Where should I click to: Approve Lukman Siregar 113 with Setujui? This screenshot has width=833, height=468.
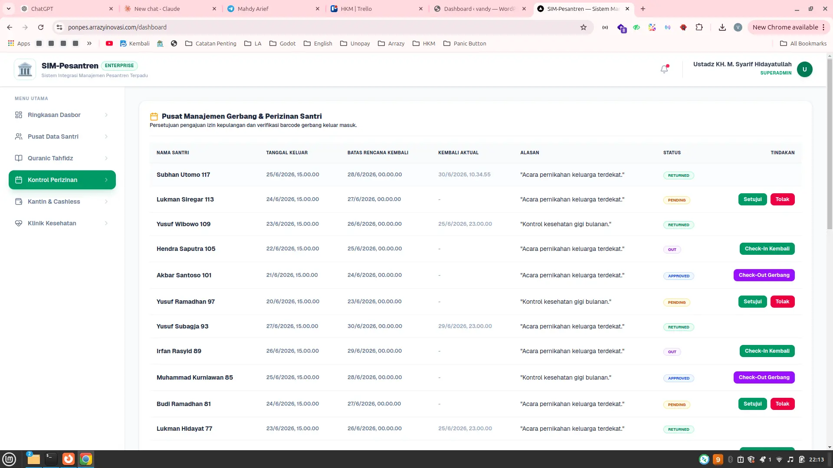[x=752, y=199]
